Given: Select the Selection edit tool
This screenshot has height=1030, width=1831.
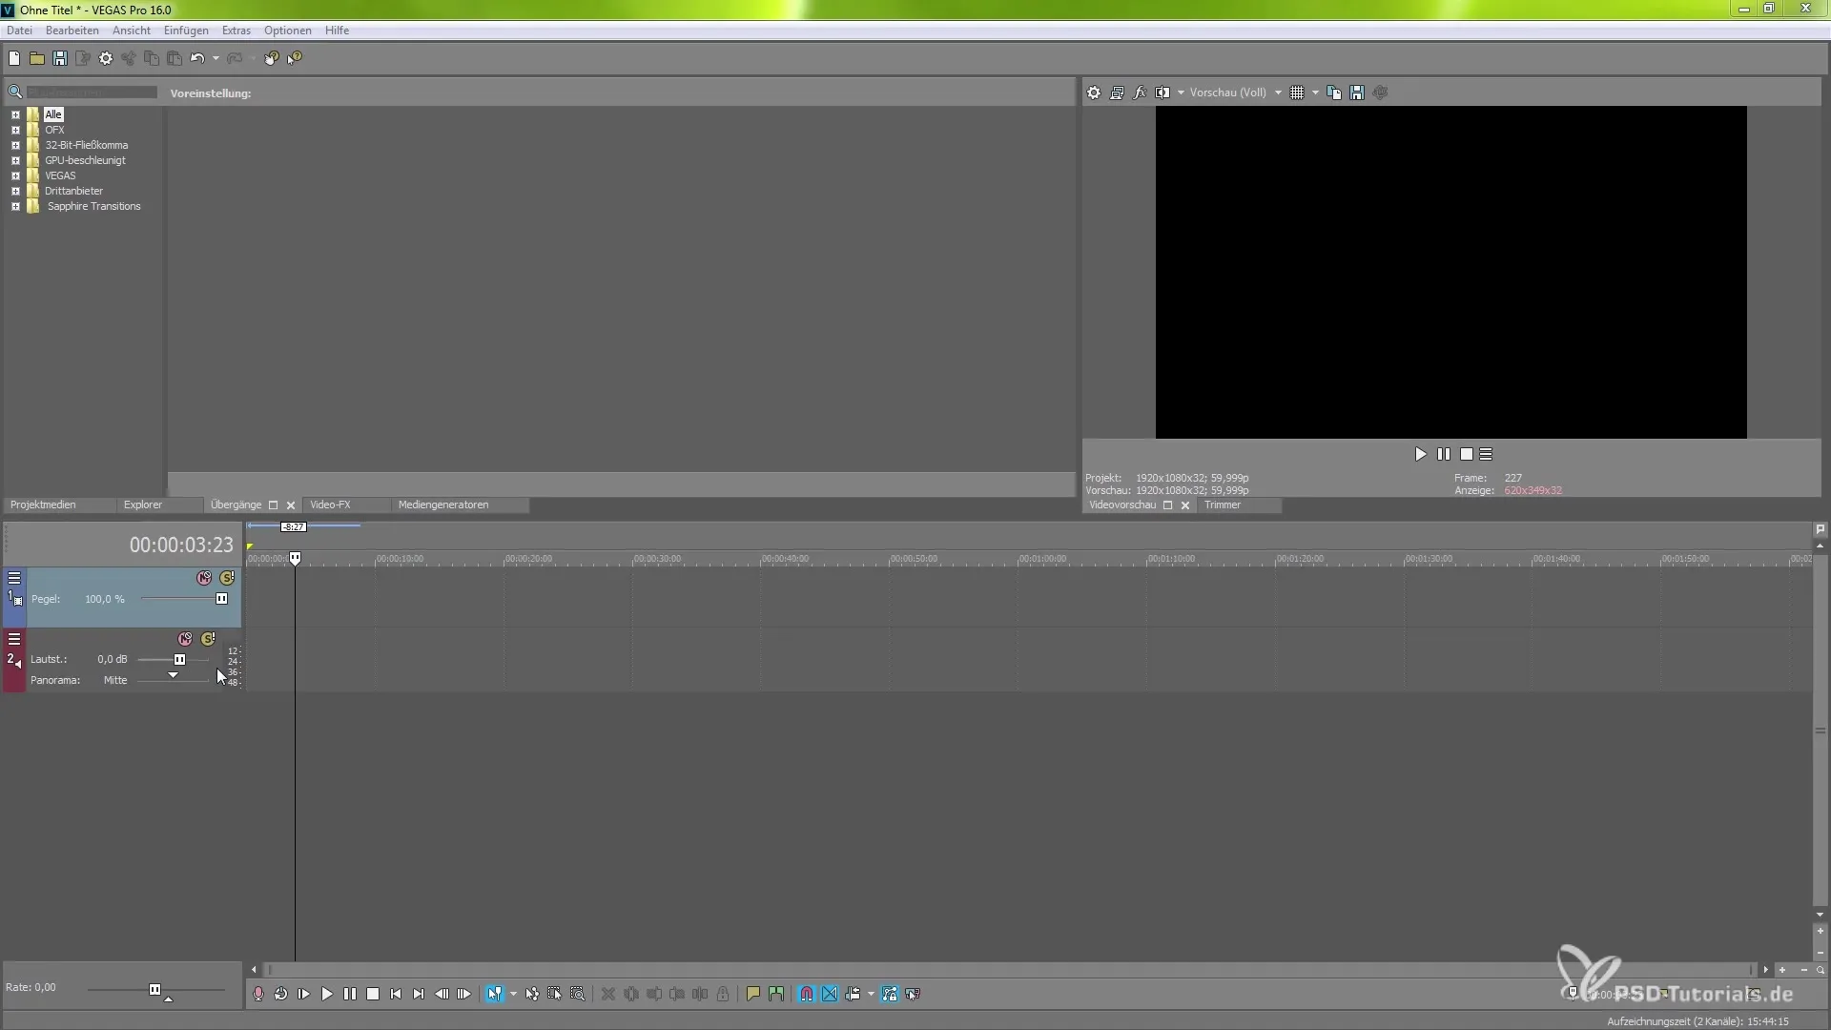Looking at the screenshot, I should [x=555, y=994].
